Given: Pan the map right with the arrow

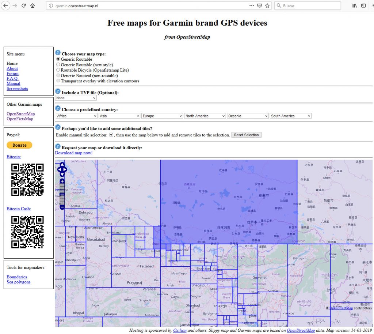Looking at the screenshot, I should [x=65, y=170].
